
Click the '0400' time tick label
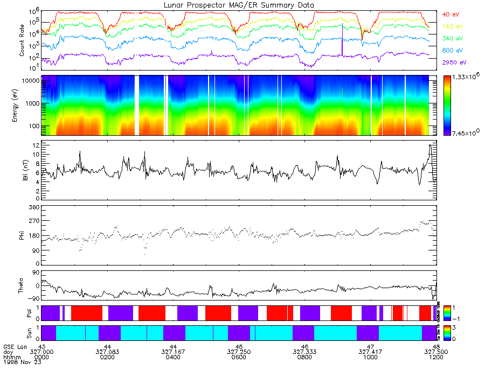[173, 357]
